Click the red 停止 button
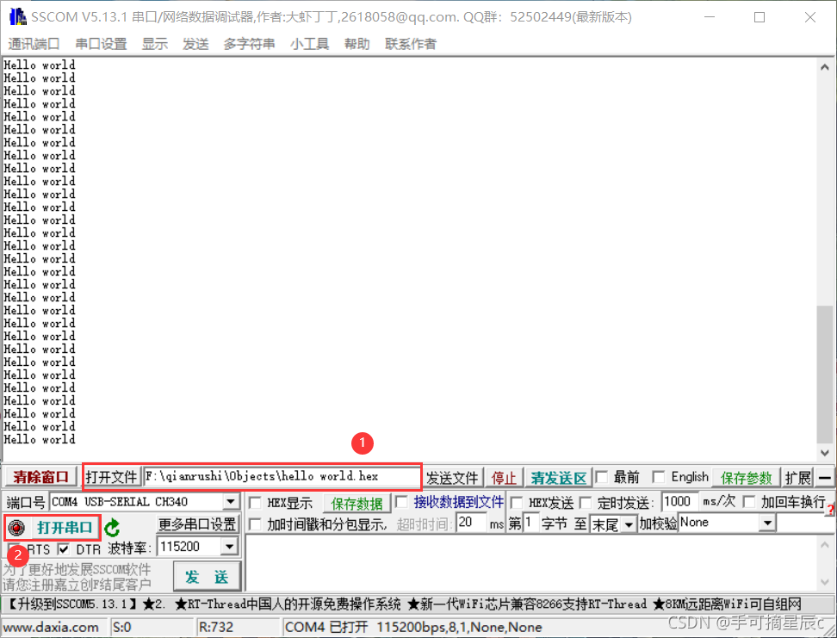 [x=504, y=477]
